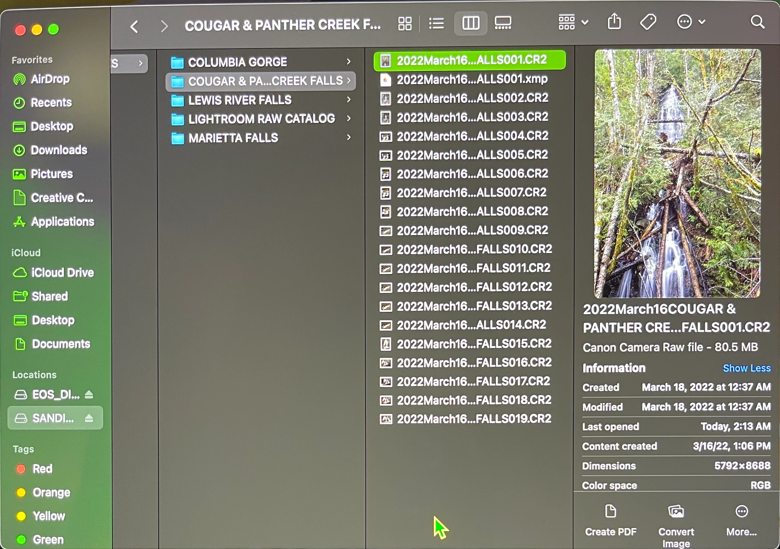Click the Search magnifier icon
Viewport: 780px width, 549px height.
pos(757,22)
